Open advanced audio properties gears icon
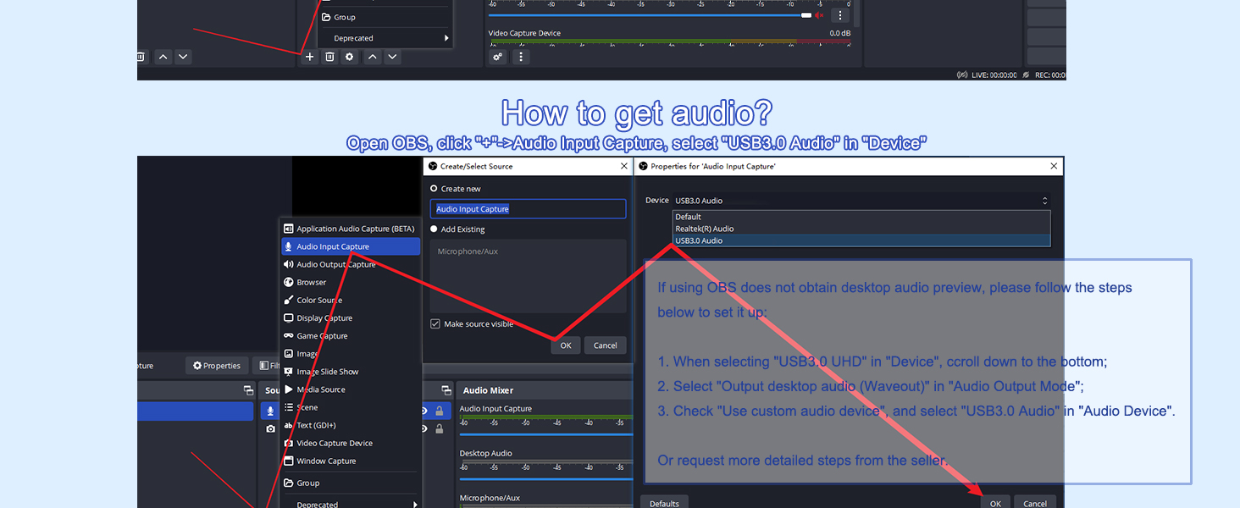The height and width of the screenshot is (508, 1240). (498, 57)
